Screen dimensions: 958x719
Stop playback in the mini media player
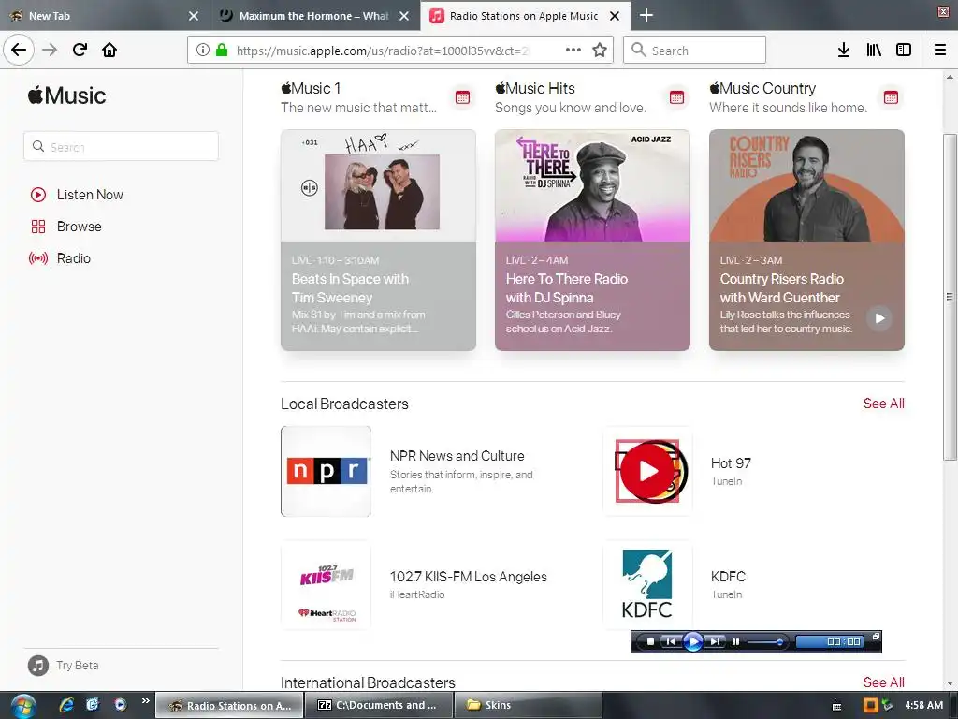(x=651, y=642)
